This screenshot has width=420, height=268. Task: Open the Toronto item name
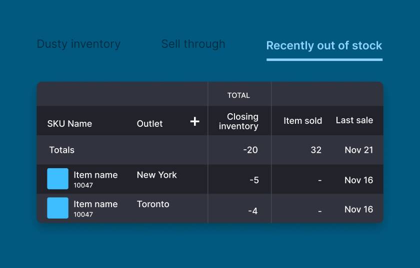point(95,204)
